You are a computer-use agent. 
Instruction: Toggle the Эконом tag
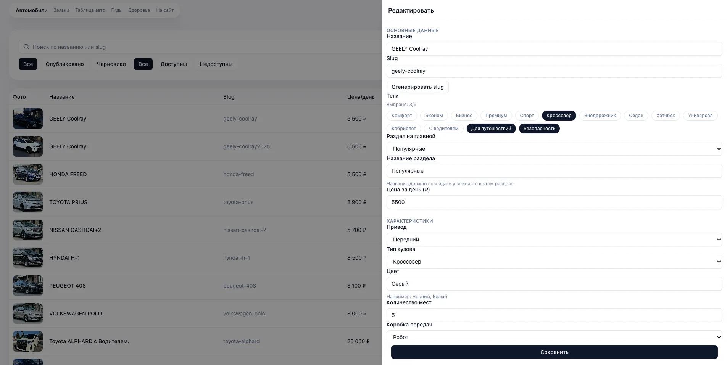434,116
